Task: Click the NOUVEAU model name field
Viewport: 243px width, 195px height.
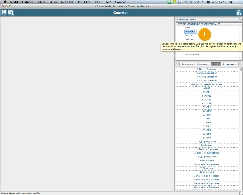Action: click(190, 31)
